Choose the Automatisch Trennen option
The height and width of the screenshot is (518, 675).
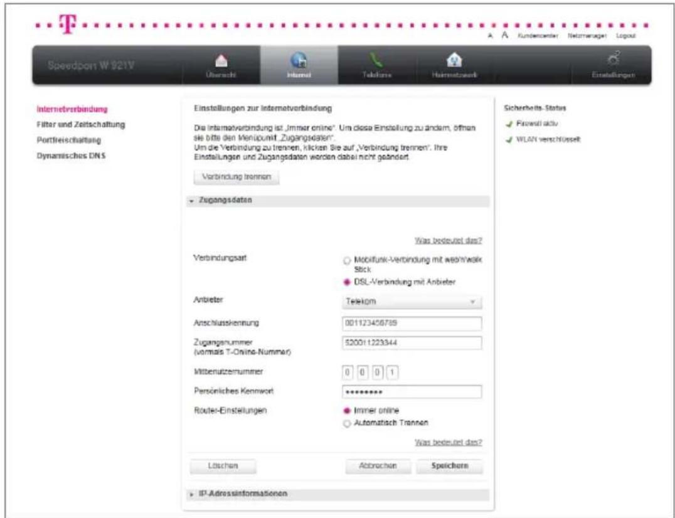coord(346,423)
